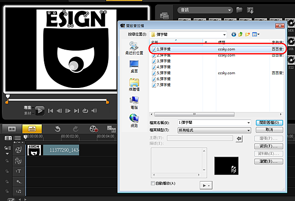Toggle ripple editing icon above video track

click(7, 148)
